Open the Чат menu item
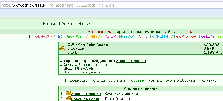This screenshot has width=223, height=101. [192, 32]
